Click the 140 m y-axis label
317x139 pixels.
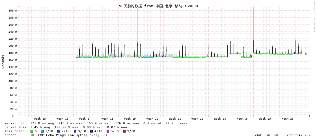coord(13,67)
